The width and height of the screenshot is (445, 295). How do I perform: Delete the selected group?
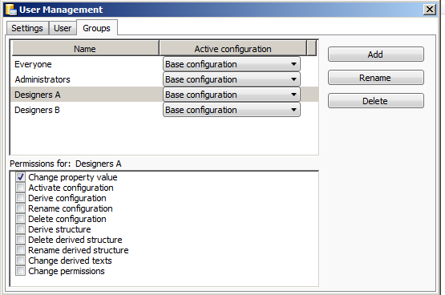coord(376,101)
